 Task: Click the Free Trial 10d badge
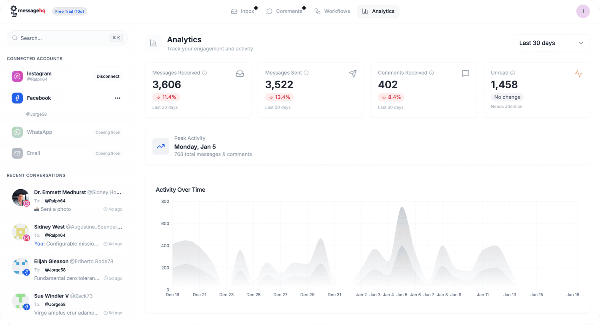(69, 11)
